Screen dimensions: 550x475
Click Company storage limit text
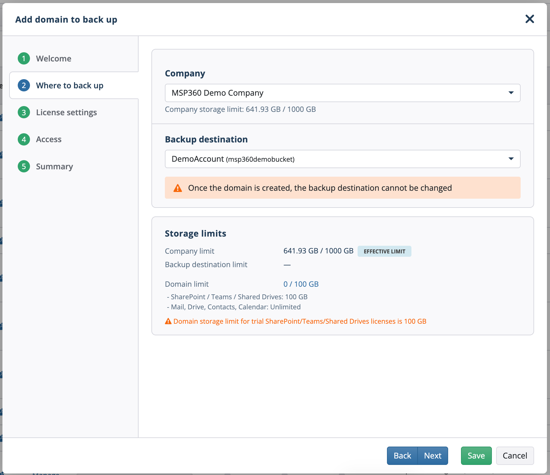pos(240,109)
